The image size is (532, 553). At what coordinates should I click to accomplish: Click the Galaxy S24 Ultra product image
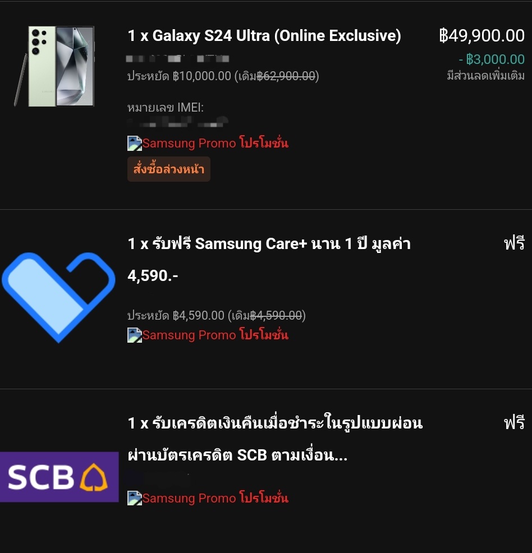(55, 66)
